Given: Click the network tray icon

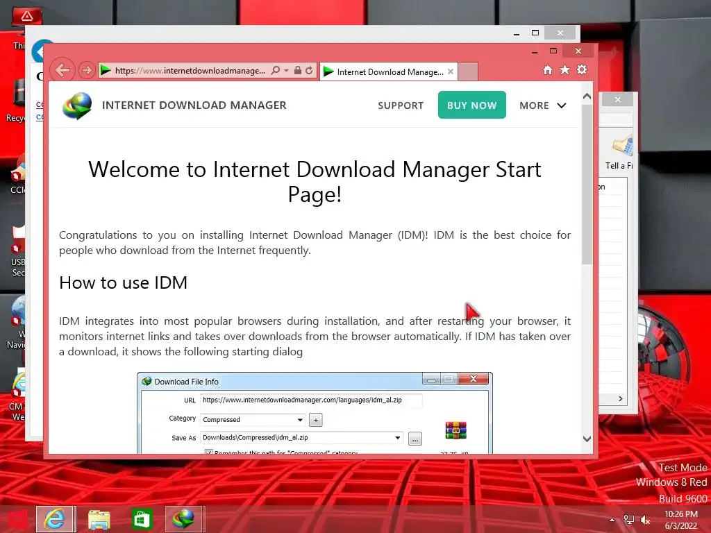Looking at the screenshot, I should [628, 520].
